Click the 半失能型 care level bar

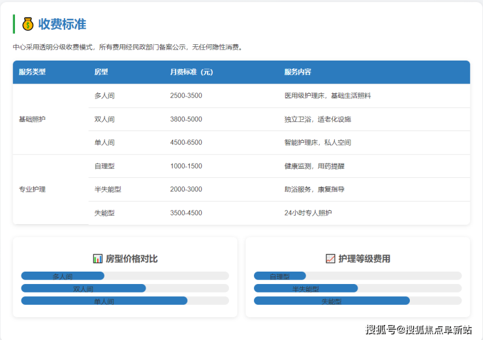[x=305, y=289]
